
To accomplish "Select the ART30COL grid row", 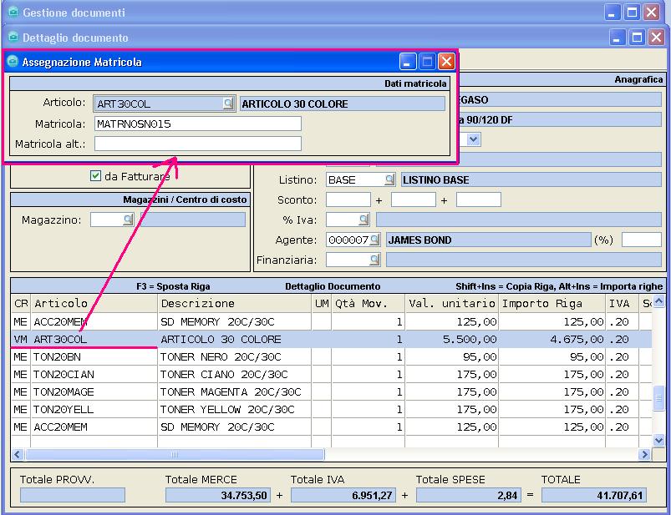I will pyautogui.click(x=331, y=339).
